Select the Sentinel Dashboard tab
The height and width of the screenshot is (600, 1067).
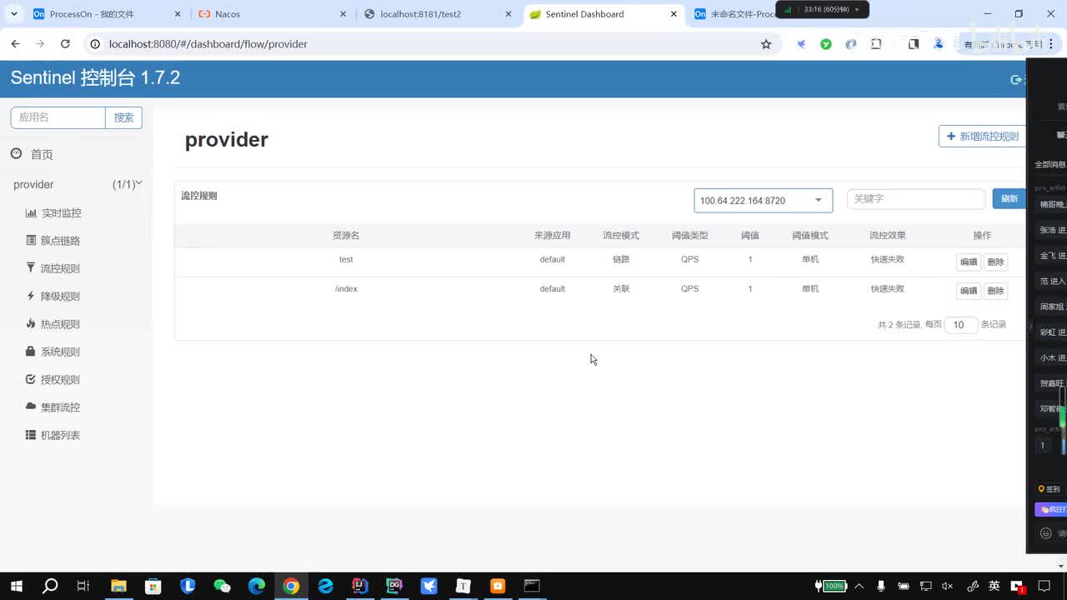(603, 14)
